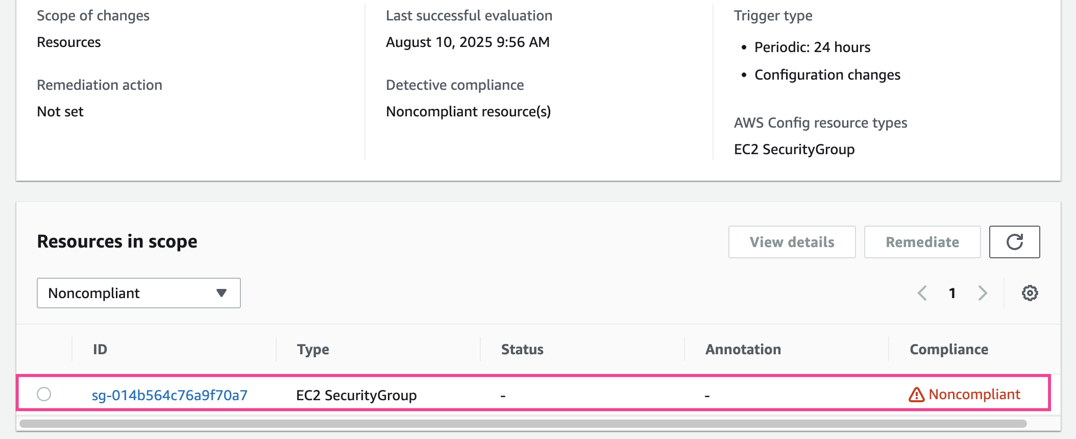Click the Status column header
The image size is (1076, 439).
(x=522, y=349)
